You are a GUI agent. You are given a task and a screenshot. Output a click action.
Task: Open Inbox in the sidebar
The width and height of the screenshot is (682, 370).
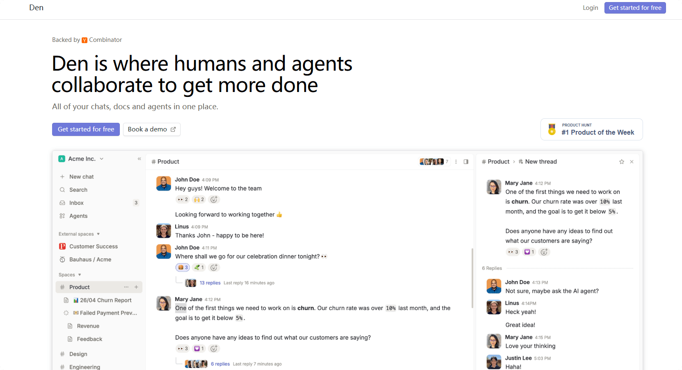click(76, 203)
